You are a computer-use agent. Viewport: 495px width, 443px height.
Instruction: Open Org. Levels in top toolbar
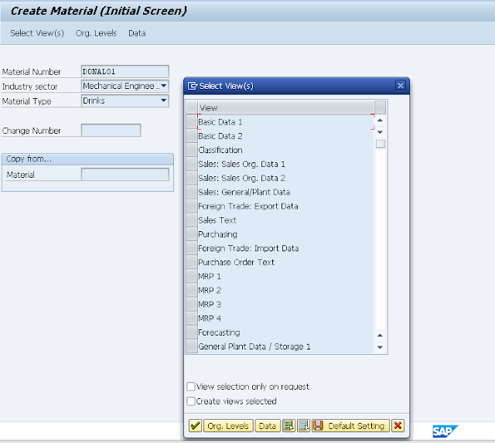(x=96, y=33)
